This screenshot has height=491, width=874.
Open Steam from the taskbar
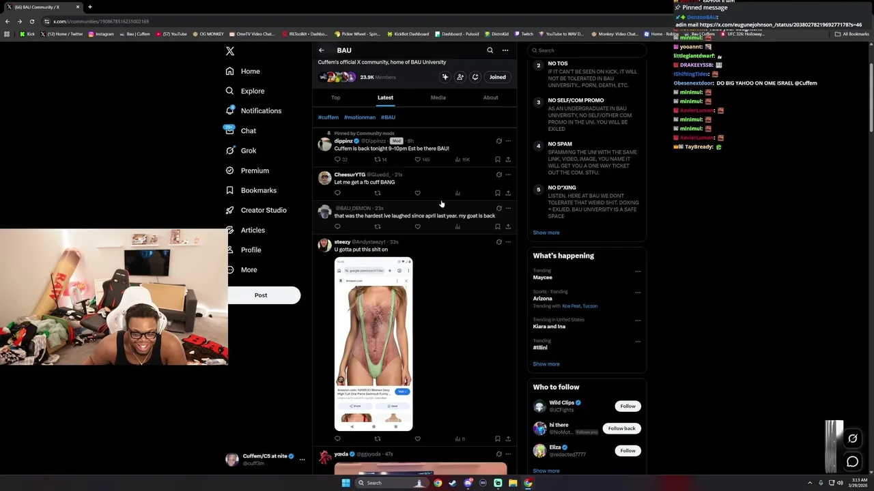pyautogui.click(x=453, y=483)
